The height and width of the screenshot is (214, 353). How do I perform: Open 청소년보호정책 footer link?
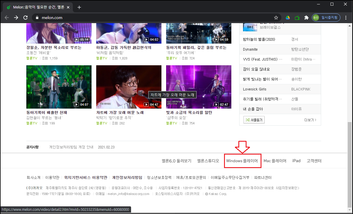(159, 177)
